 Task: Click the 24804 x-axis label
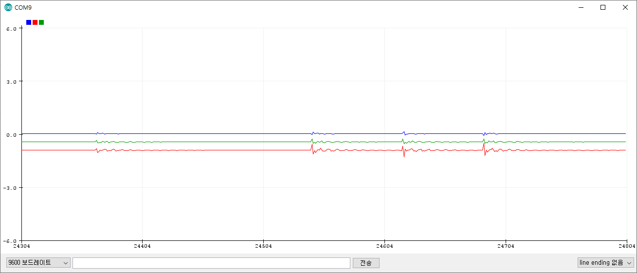click(x=627, y=247)
